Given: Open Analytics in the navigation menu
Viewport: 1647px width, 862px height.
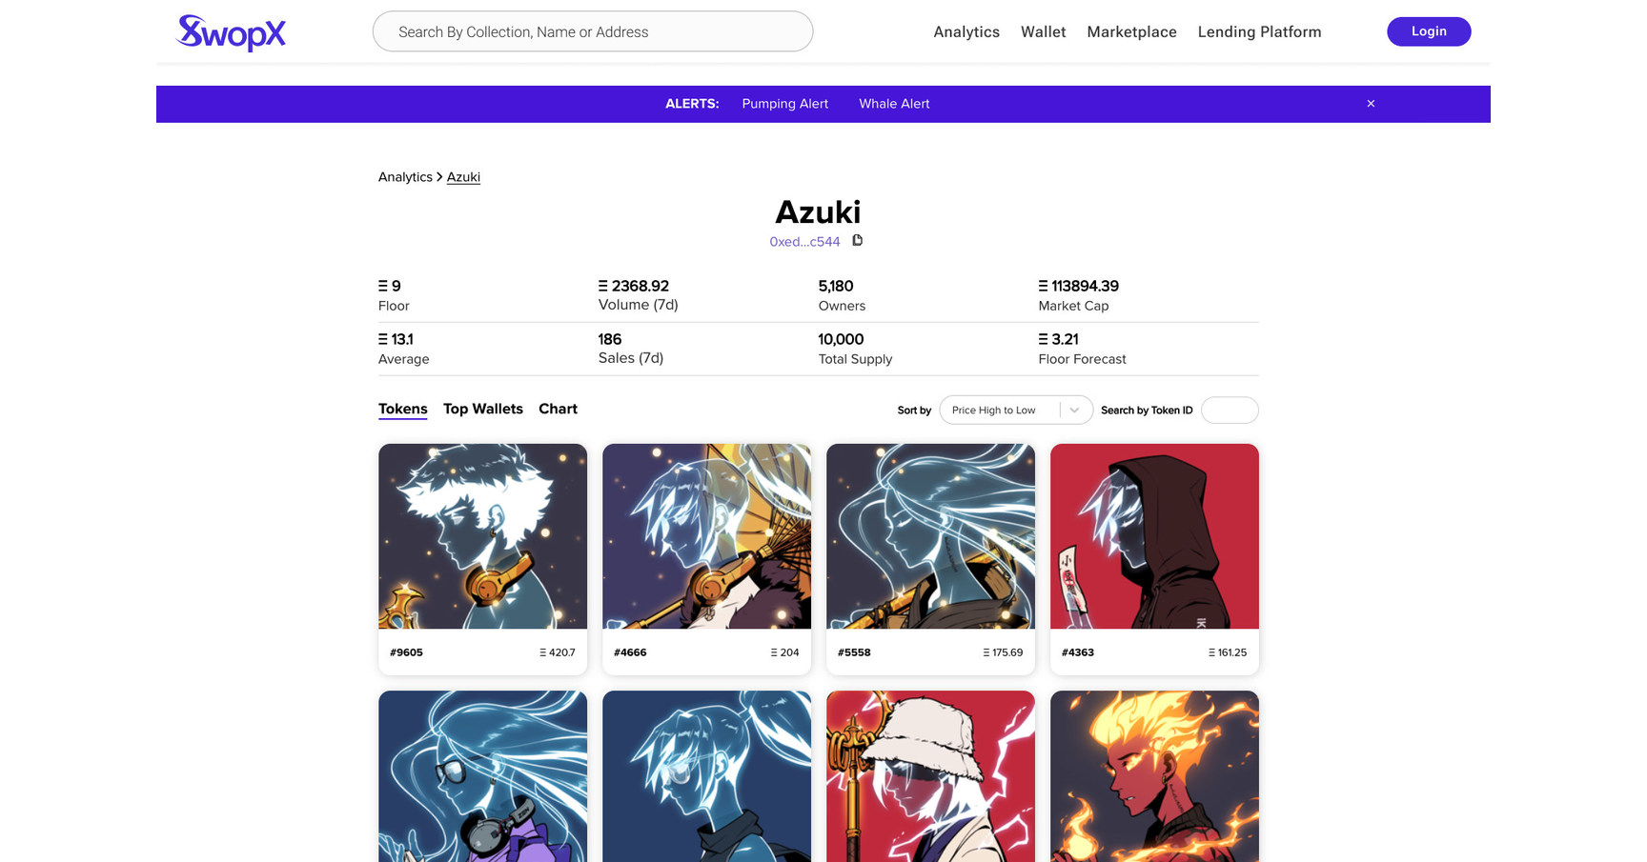Looking at the screenshot, I should tap(966, 31).
